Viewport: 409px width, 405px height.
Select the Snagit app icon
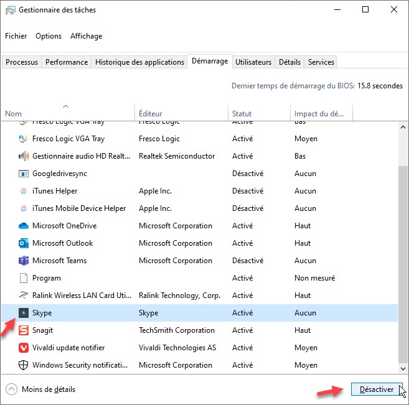click(x=24, y=330)
